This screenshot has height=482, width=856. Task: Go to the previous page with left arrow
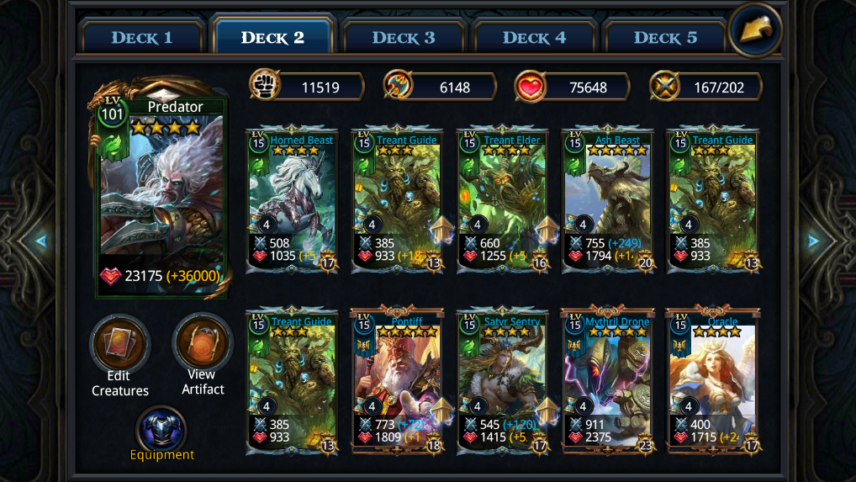point(41,241)
